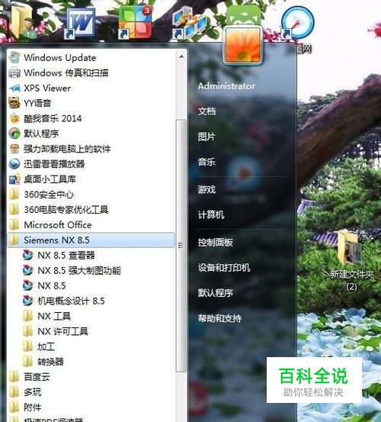Click the 酷我音乐 2014 icon
Image resolution: width=381 pixels, height=422 pixels.
(14, 118)
